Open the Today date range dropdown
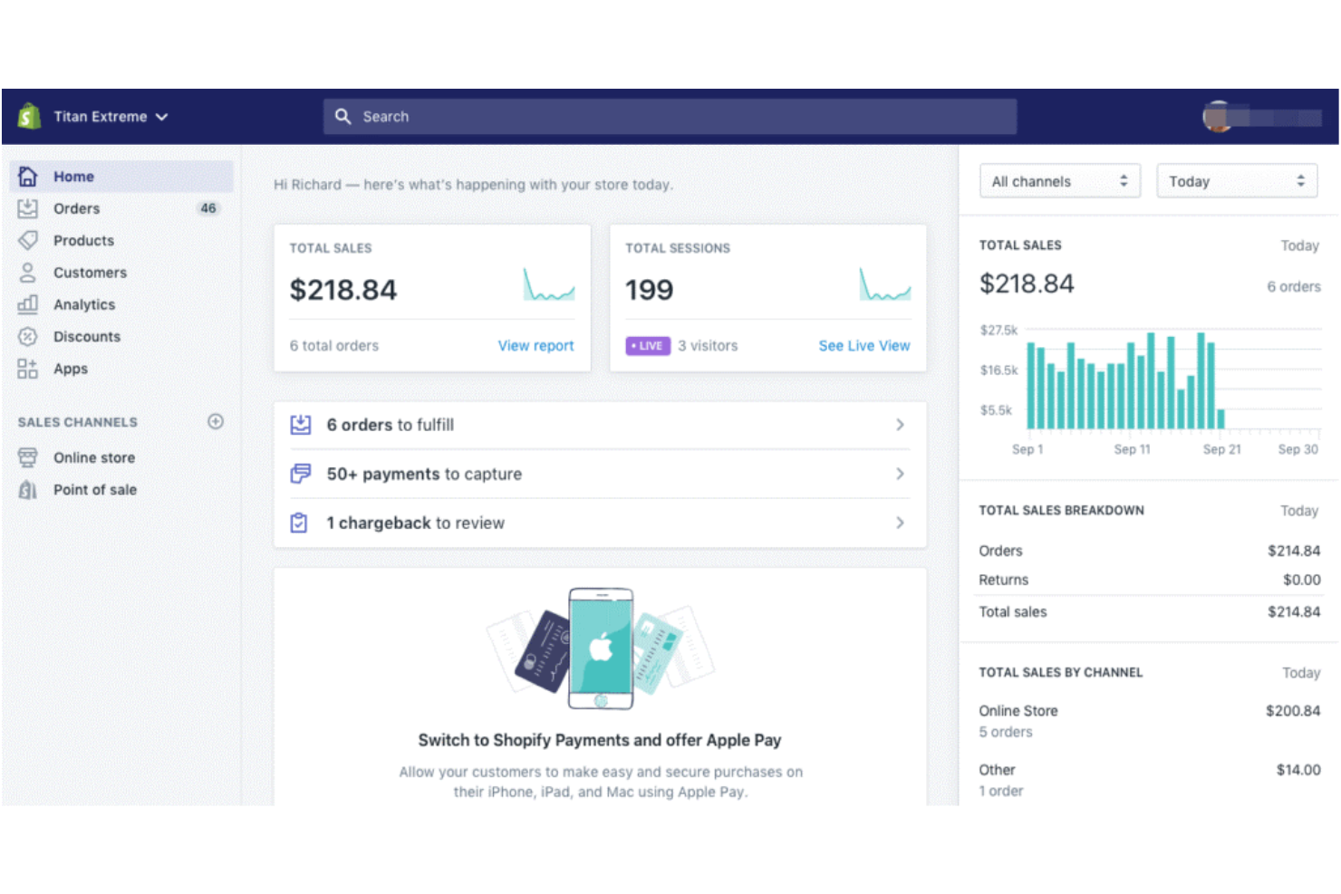This screenshot has height=894, width=1341. [x=1237, y=181]
